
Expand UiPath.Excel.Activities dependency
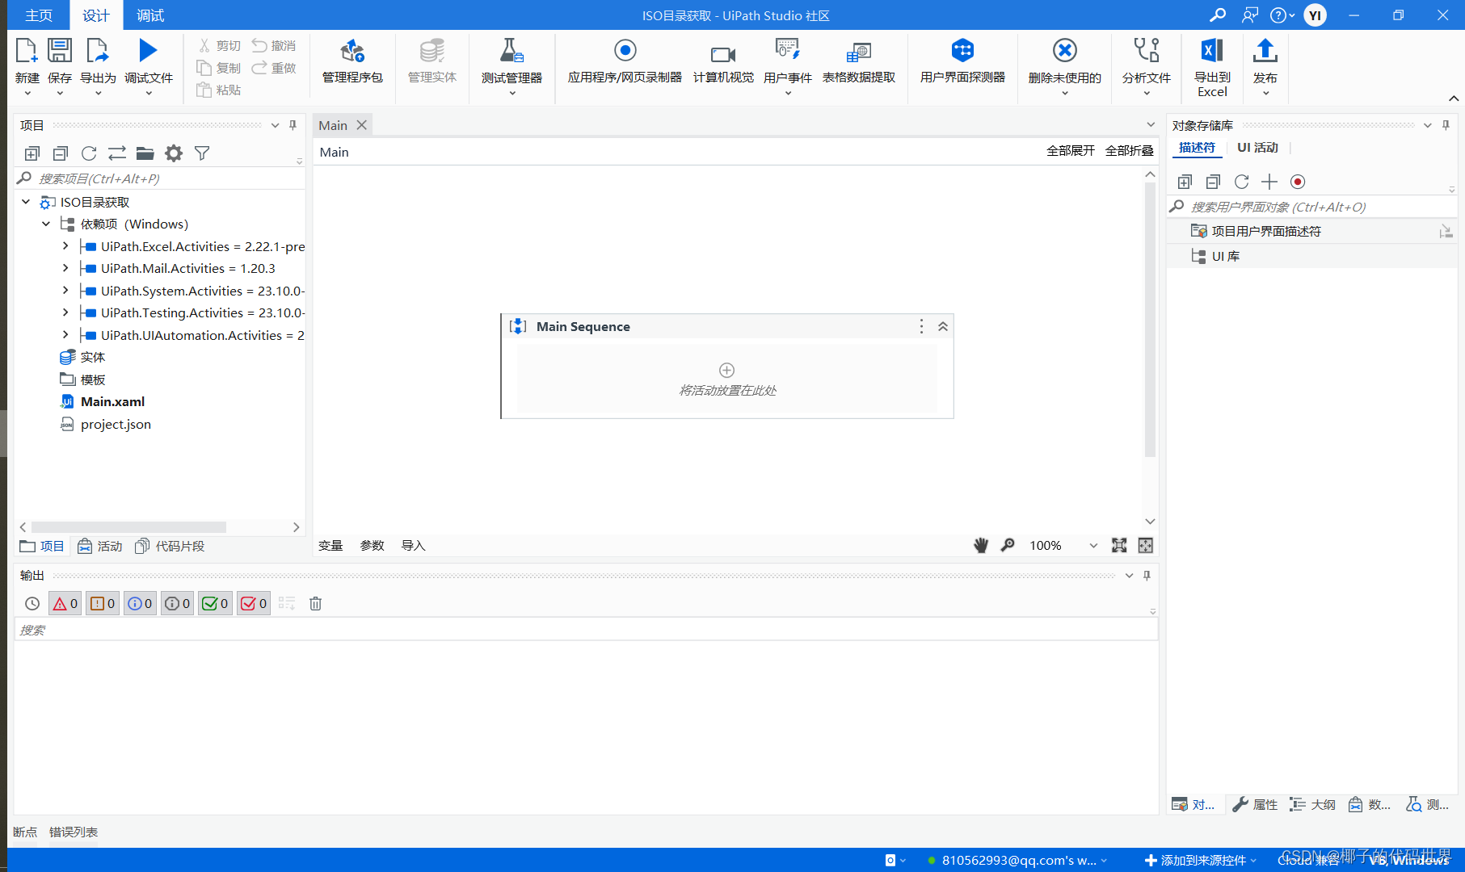coord(65,246)
